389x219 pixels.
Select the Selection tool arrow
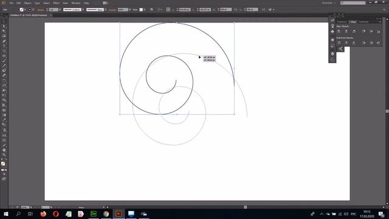point(4,21)
